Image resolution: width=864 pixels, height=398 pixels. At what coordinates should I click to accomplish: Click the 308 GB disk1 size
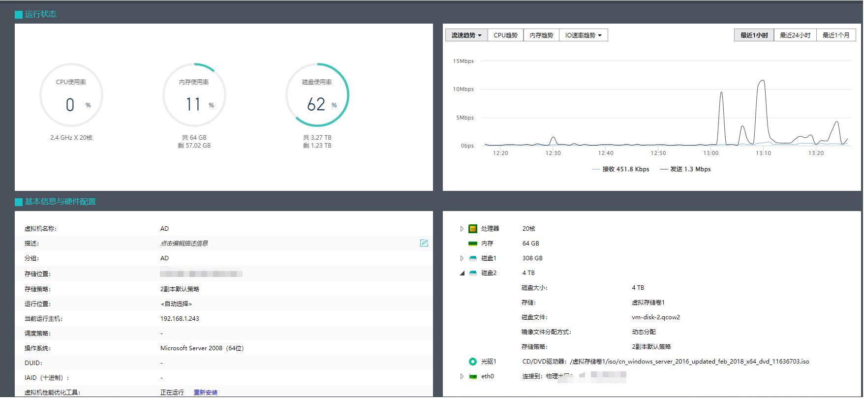(532, 258)
